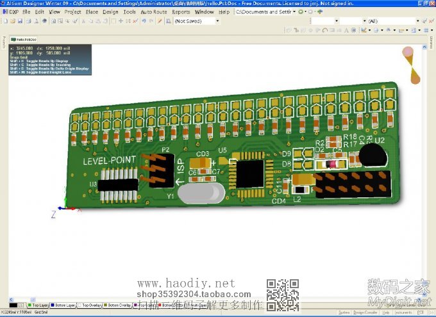This screenshot has height=317, width=436.
Task: Click the Design Compiler status bar button
Action: (x=367, y=312)
